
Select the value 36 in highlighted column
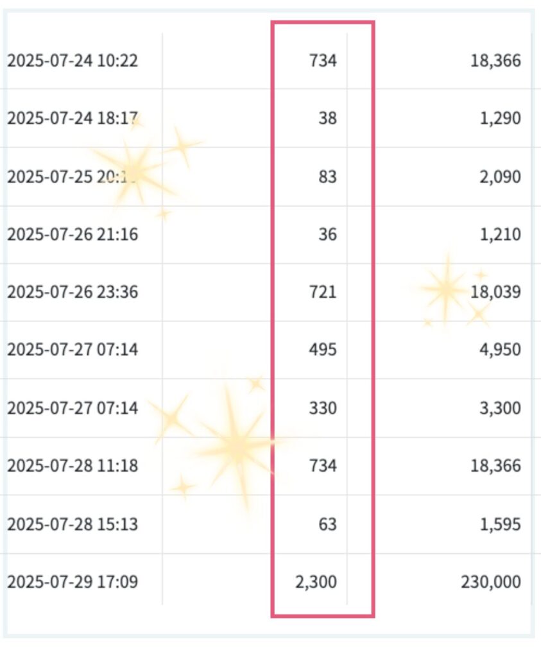click(x=327, y=234)
